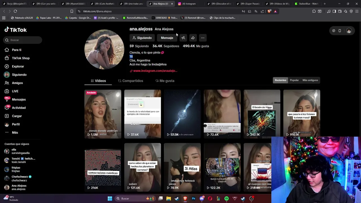Click the mobile app phone icon in top-right pill
The width and height of the screenshot is (361, 203).
click(x=340, y=31)
